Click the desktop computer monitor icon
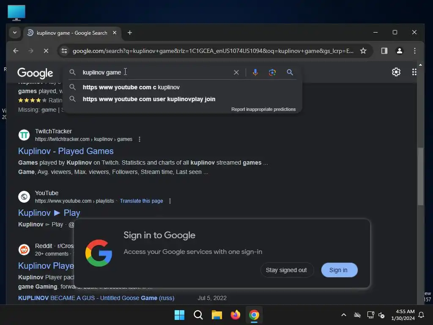Image resolution: width=433 pixels, height=325 pixels. pos(16,13)
